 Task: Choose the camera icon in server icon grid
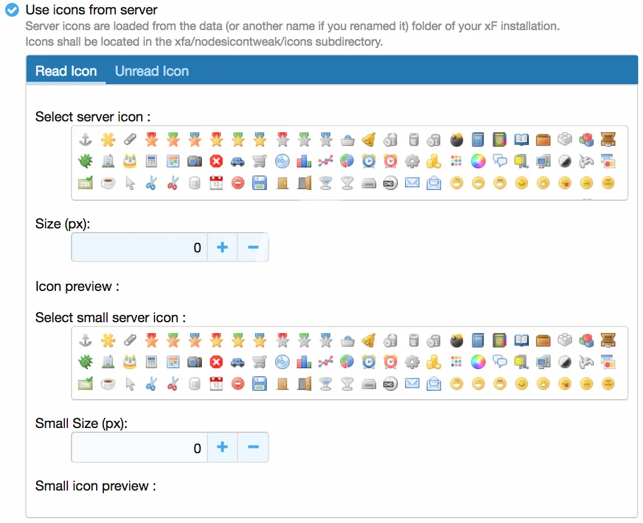(x=195, y=161)
